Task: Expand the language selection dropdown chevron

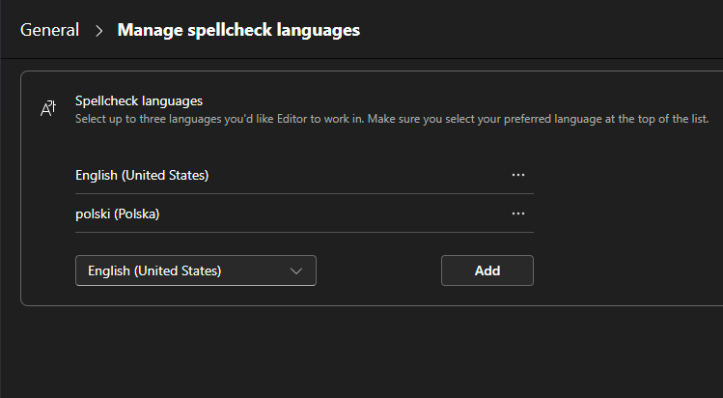Action: [296, 270]
